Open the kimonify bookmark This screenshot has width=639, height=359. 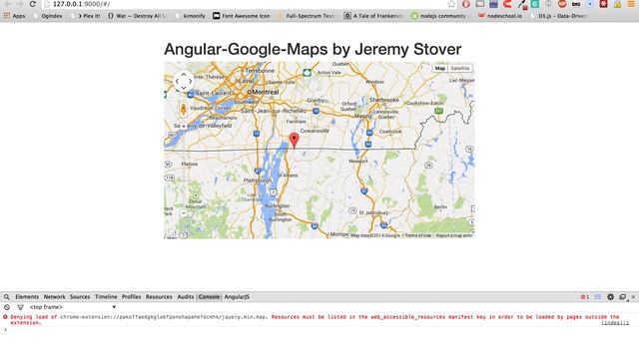[190, 16]
